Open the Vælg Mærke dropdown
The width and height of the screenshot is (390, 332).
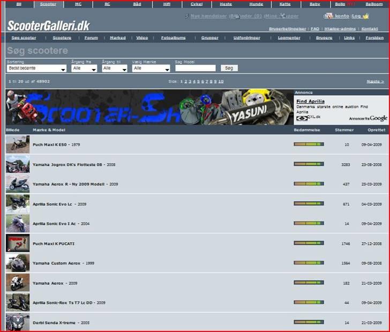point(151,68)
